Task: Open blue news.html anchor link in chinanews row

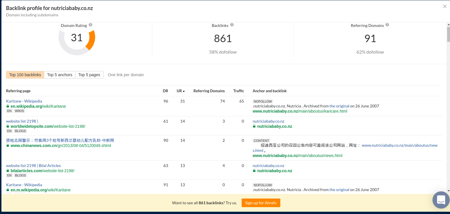Action: tap(400, 145)
